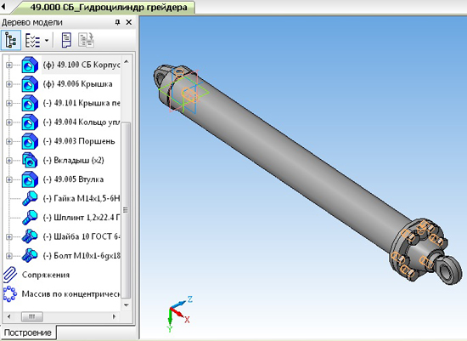Screen dimensions: 467x341
Task: Select the (-) Вкладыш (x2) row
Action: point(73,160)
